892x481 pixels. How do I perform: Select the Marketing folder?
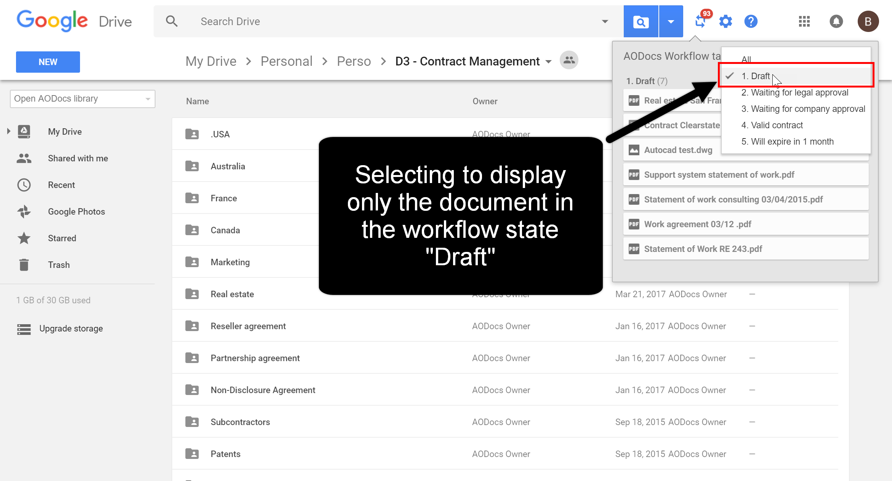point(230,262)
